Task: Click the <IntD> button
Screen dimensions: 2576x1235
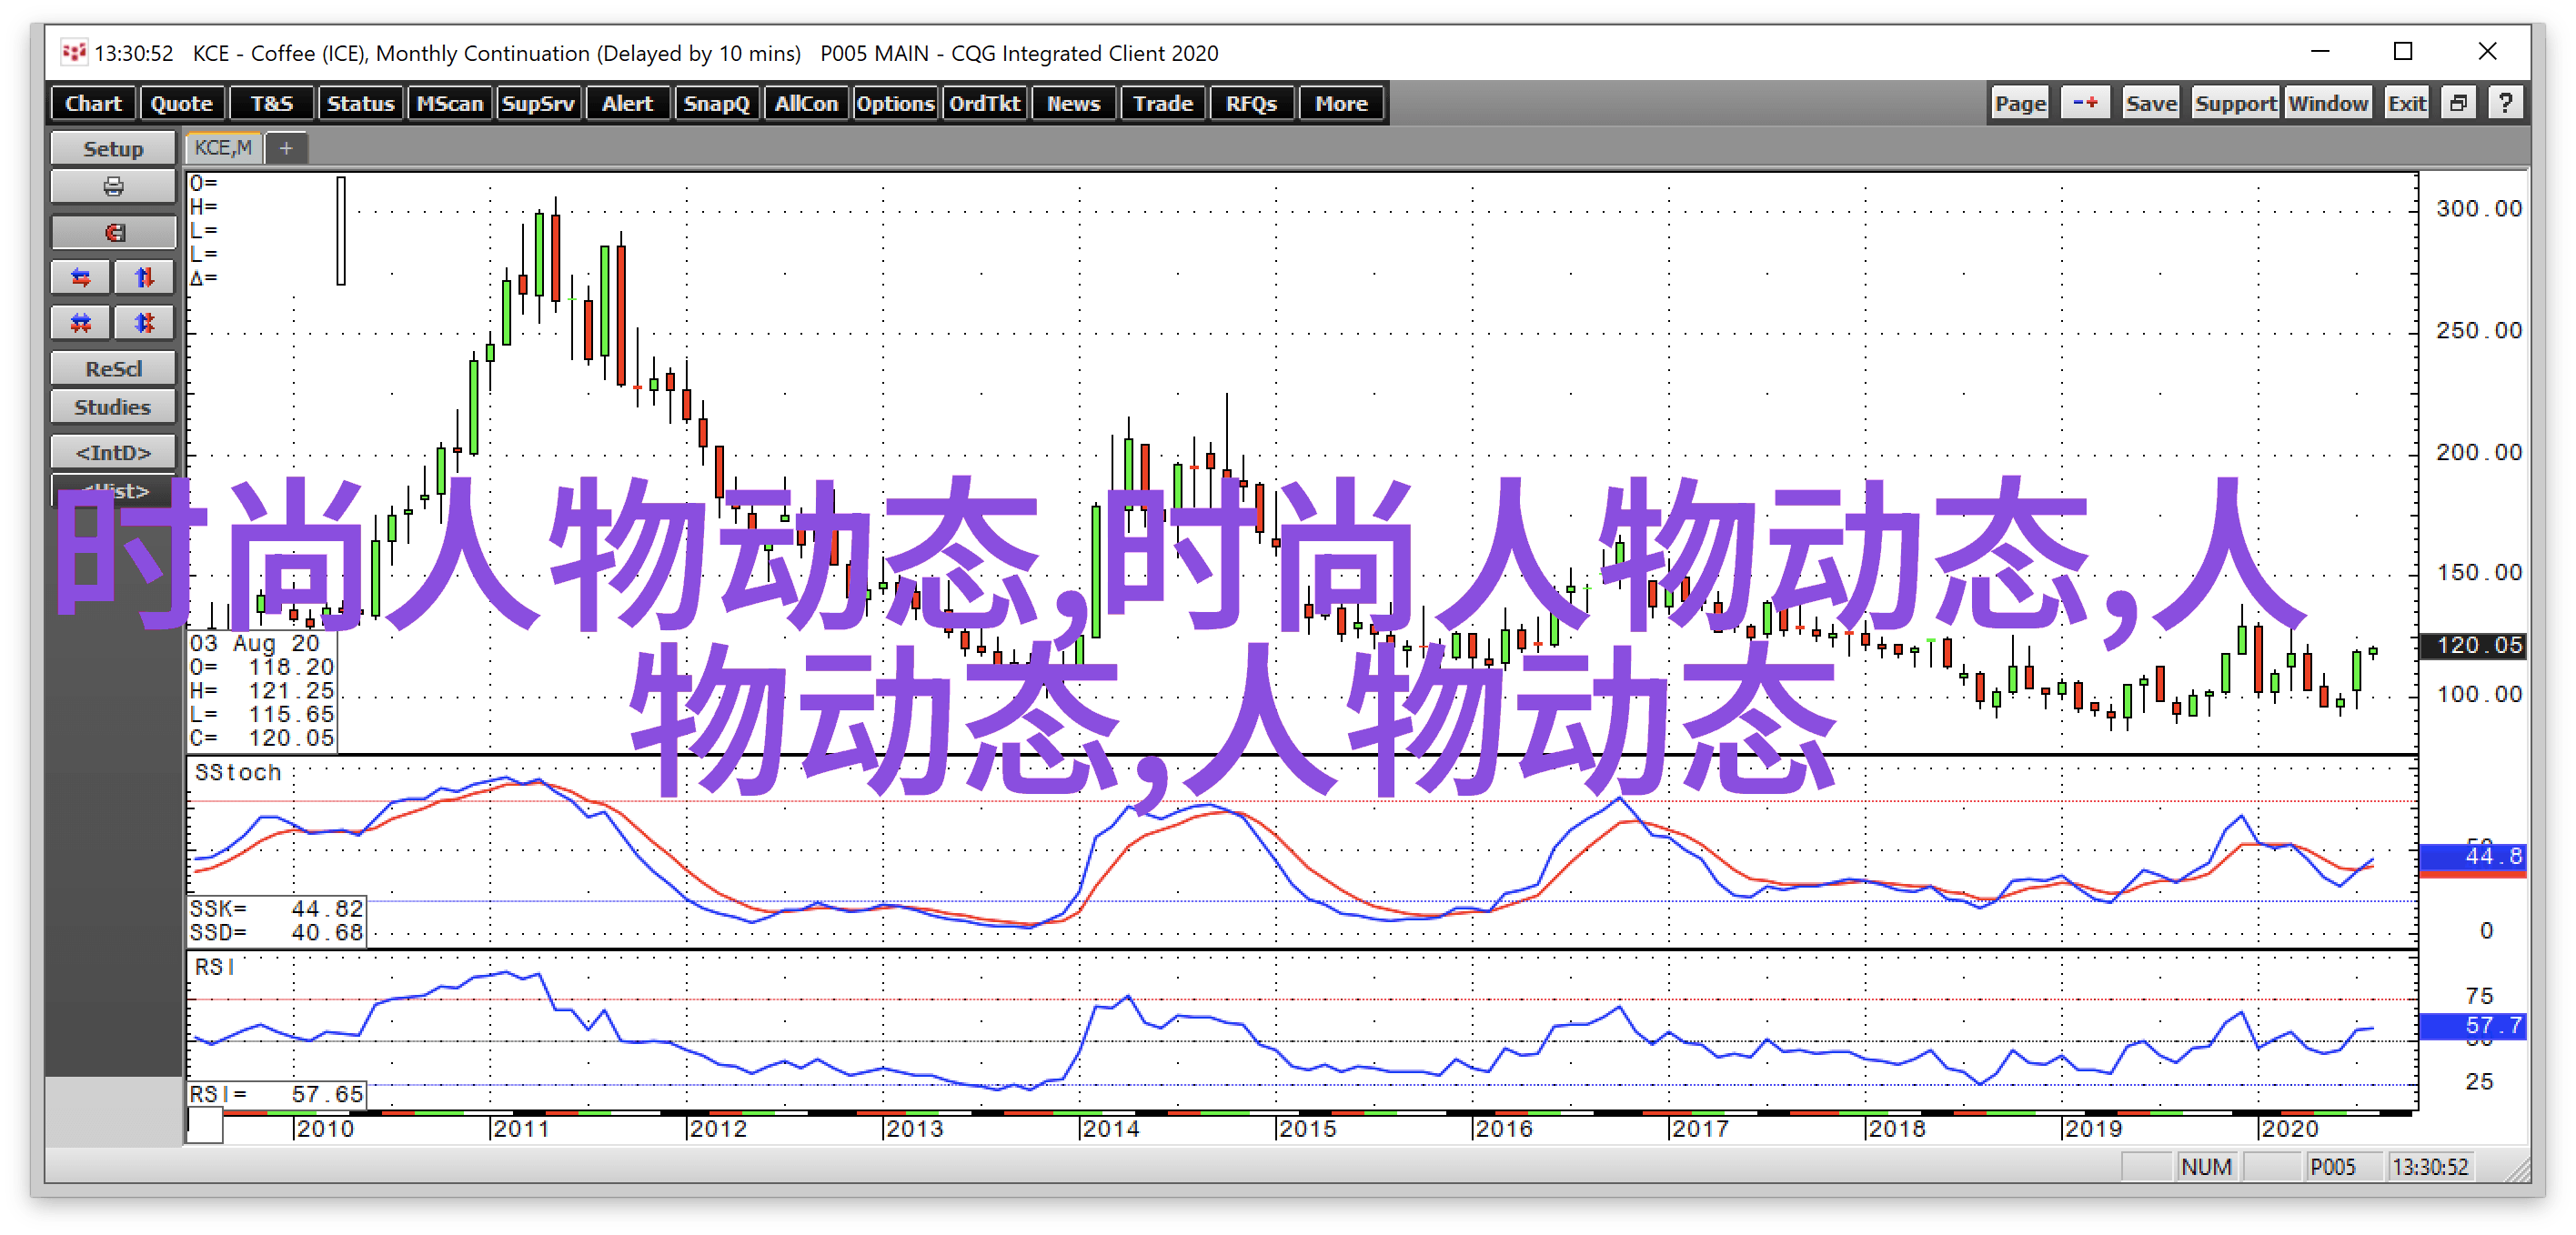Action: pyautogui.click(x=113, y=453)
